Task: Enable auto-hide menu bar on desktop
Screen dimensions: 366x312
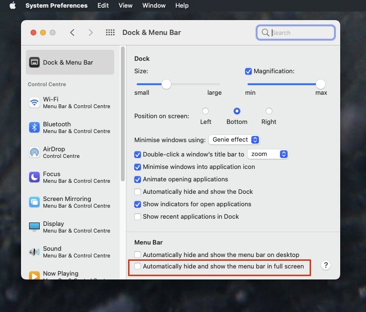Action: [138, 255]
